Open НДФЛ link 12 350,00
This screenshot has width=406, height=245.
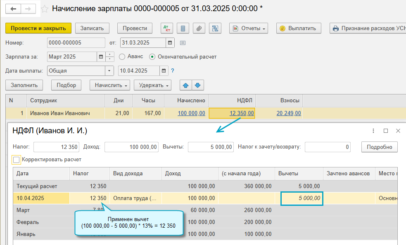(242, 113)
